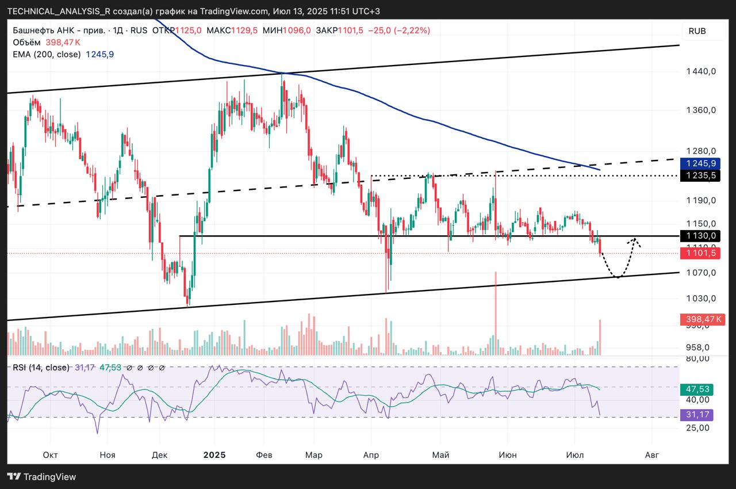The height and width of the screenshot is (489, 736).
Task: Click the black 1235,5 dotted-level price tag
Action: tap(699, 175)
